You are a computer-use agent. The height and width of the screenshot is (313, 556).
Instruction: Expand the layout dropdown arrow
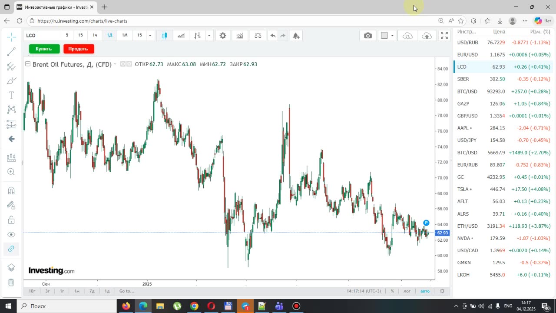pyautogui.click(x=392, y=36)
